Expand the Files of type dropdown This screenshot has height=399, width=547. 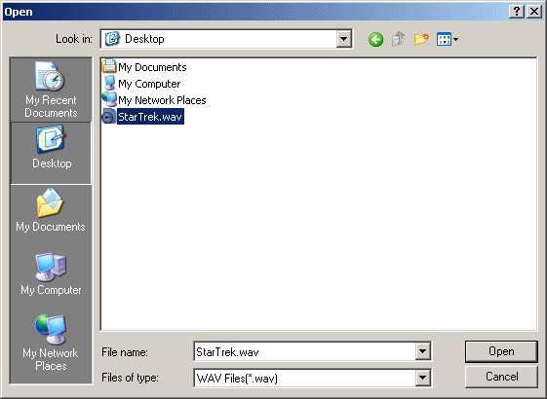point(422,378)
